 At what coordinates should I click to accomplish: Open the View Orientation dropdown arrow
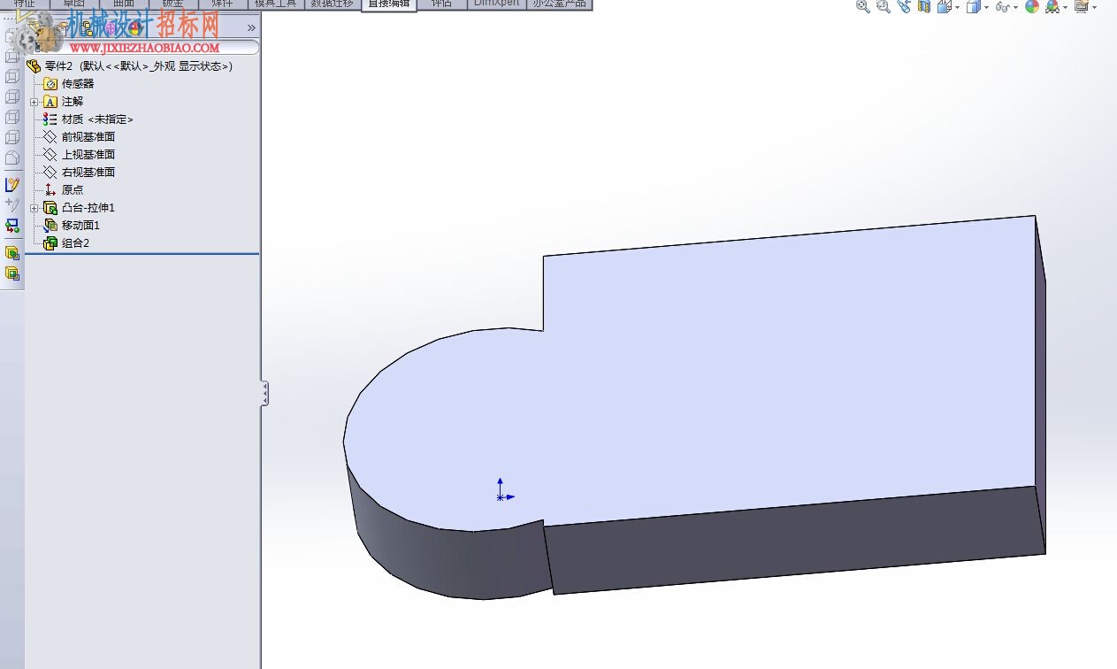pos(958,8)
